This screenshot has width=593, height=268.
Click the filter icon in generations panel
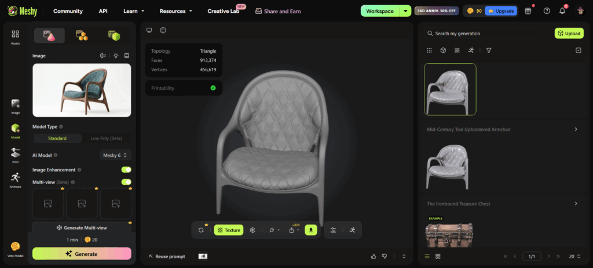click(x=489, y=50)
